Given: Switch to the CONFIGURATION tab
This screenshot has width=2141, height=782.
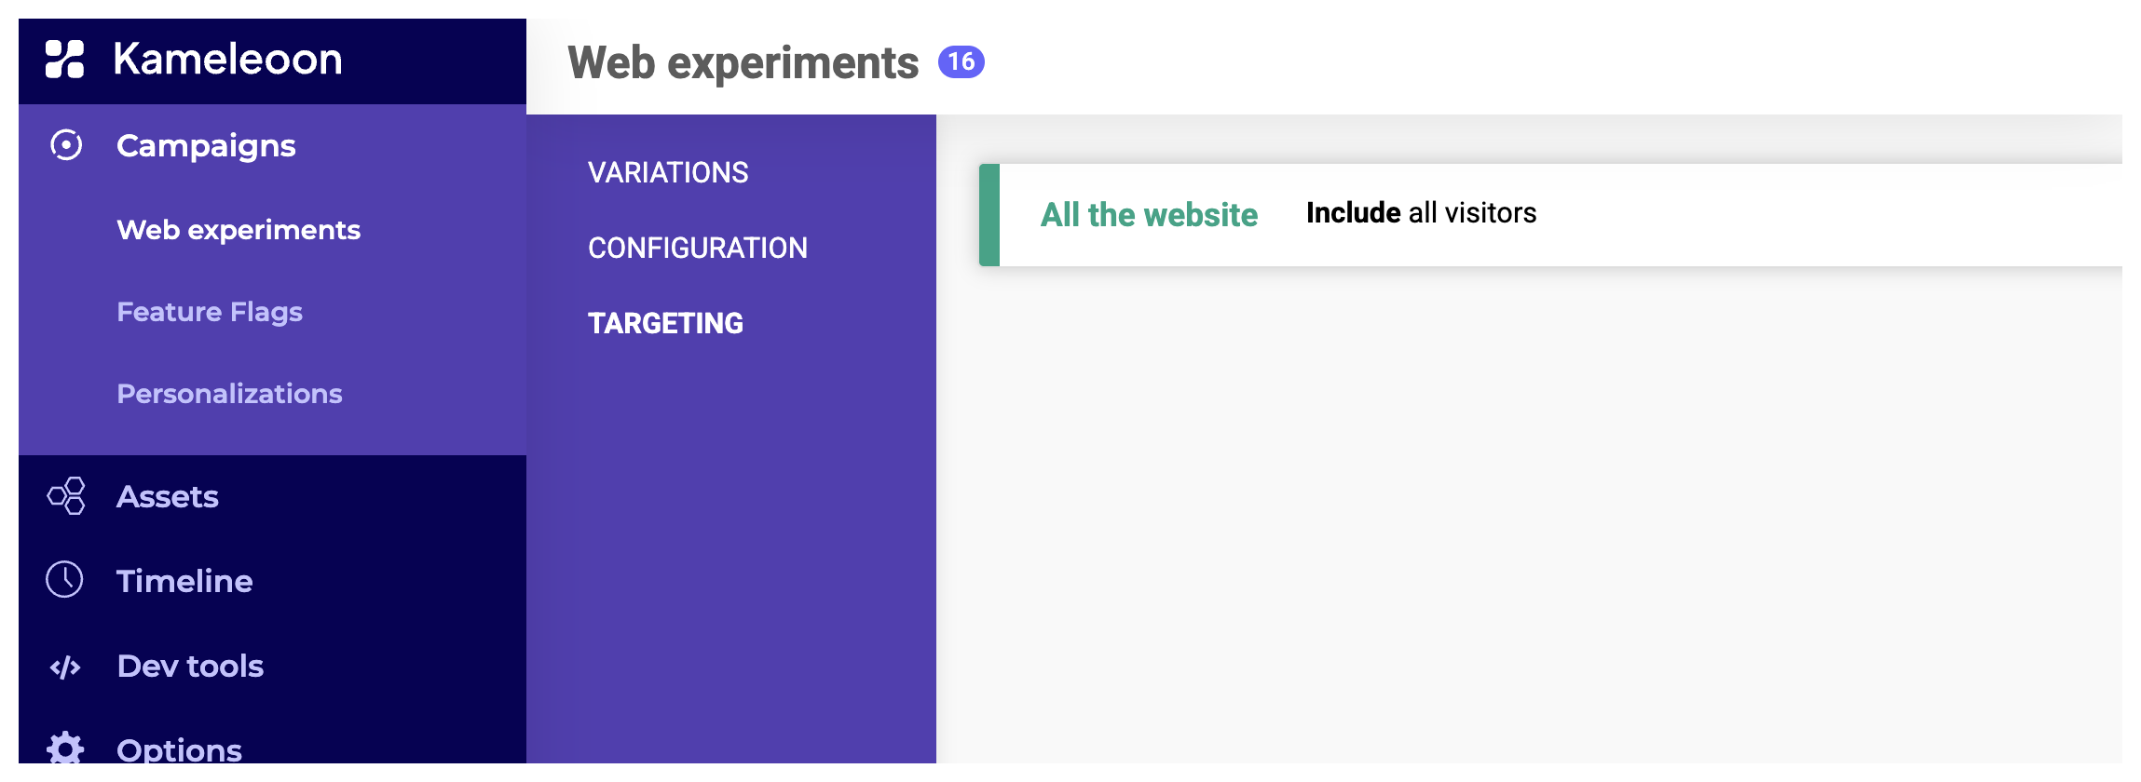Looking at the screenshot, I should click(x=698, y=248).
